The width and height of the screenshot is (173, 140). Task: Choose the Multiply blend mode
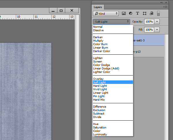[98, 41]
